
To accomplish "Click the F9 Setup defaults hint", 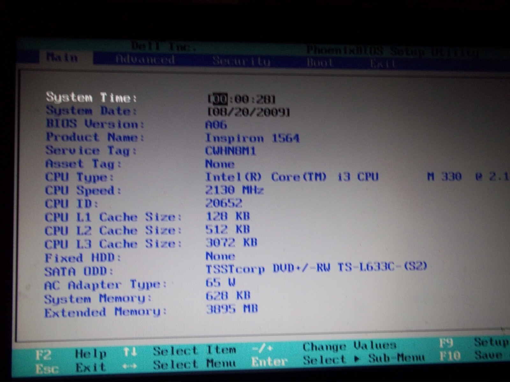I will (474, 343).
